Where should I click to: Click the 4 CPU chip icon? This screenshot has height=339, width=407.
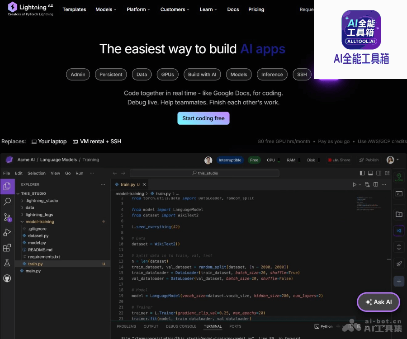point(399,178)
